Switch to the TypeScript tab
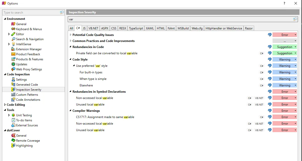Screen dimensions: 302x161 click(136, 28)
